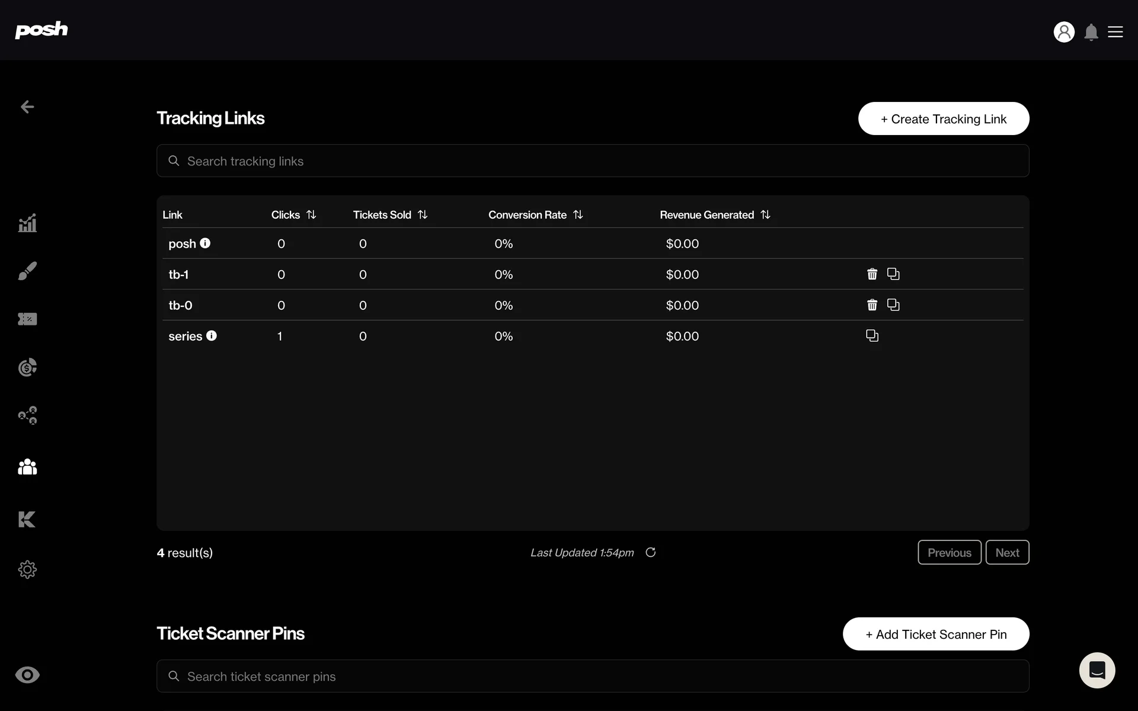Copy the tb-0 tracking link
Viewport: 1138px width, 711px height.
tap(893, 305)
